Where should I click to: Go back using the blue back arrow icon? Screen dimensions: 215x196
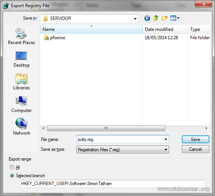(x=147, y=18)
